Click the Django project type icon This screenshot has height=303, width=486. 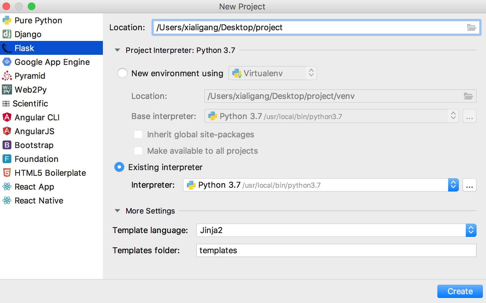coord(7,34)
